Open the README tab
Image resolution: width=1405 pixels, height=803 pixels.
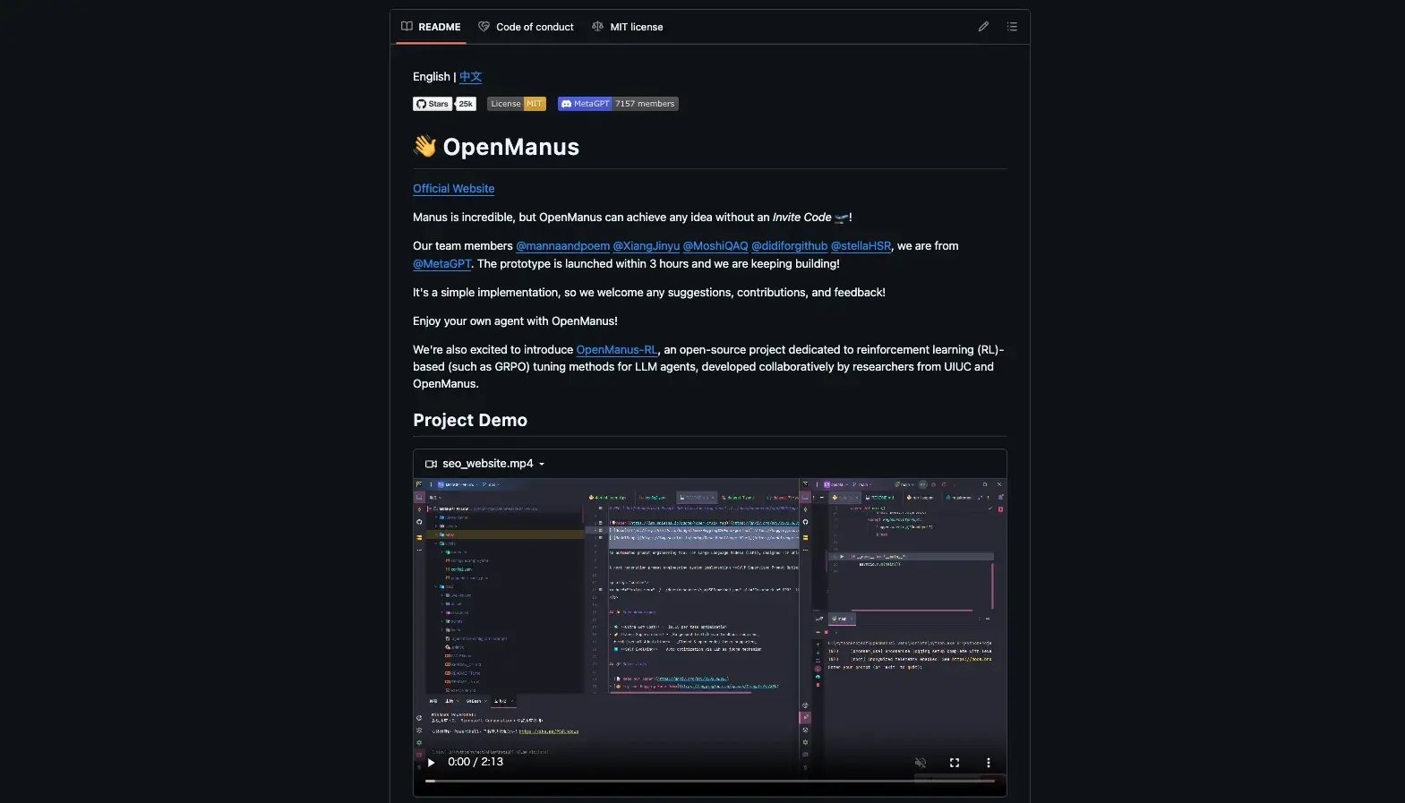click(431, 27)
